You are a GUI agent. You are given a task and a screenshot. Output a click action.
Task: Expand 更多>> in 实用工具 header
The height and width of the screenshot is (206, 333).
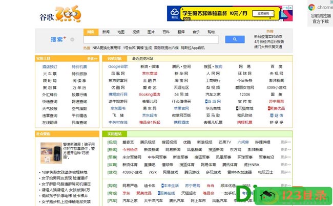coord(92,58)
